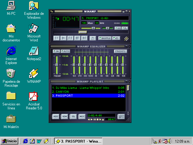The height and width of the screenshot is (145, 193).
Task: Click the PREAMP slider knob
Action: point(57,65)
